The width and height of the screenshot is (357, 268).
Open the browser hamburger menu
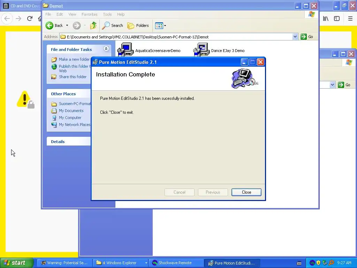[x=350, y=19]
